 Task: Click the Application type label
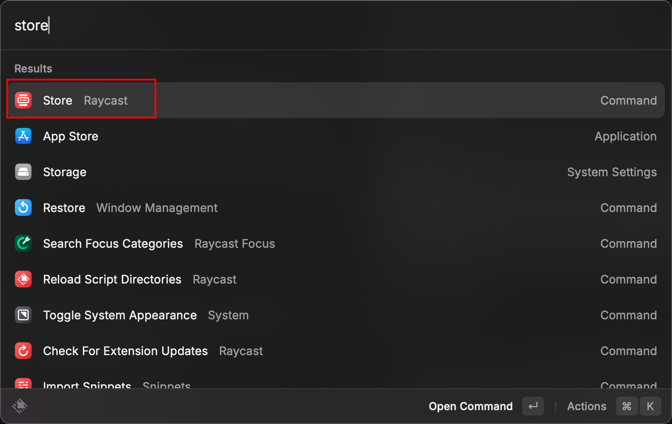(625, 136)
